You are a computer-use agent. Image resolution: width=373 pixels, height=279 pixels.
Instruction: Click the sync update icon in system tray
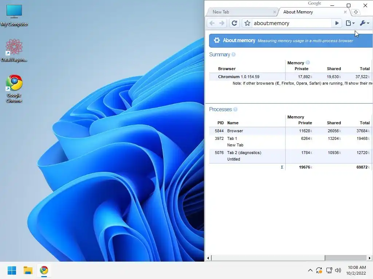tap(319, 270)
